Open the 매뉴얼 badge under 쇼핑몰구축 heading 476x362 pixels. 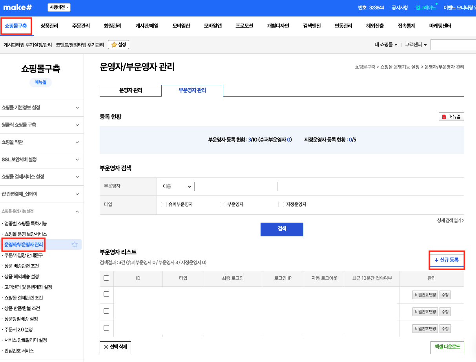tap(40, 82)
